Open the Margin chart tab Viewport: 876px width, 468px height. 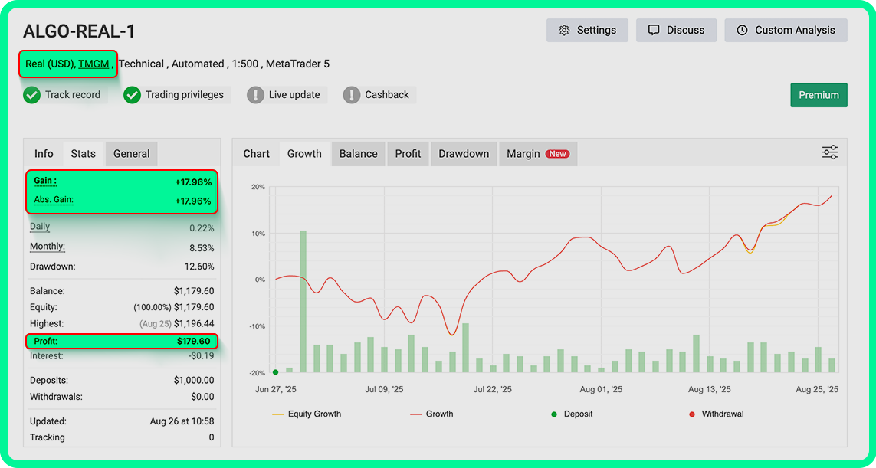(x=536, y=154)
